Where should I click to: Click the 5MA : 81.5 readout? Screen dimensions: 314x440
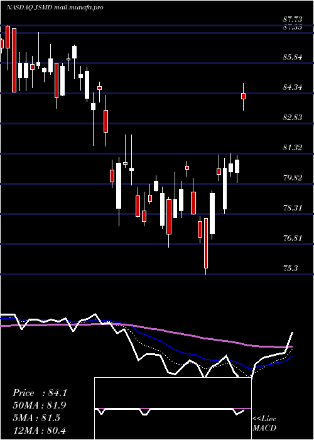pos(36,418)
